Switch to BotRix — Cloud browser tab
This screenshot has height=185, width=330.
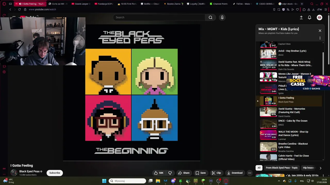150,4
